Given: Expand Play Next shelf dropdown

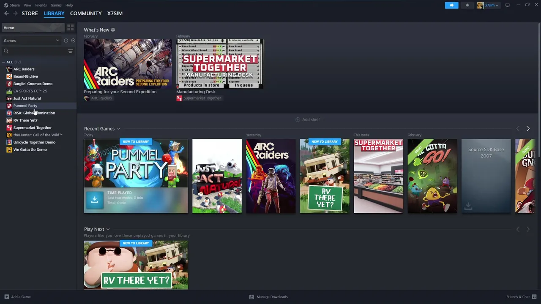Looking at the screenshot, I should click(x=108, y=229).
